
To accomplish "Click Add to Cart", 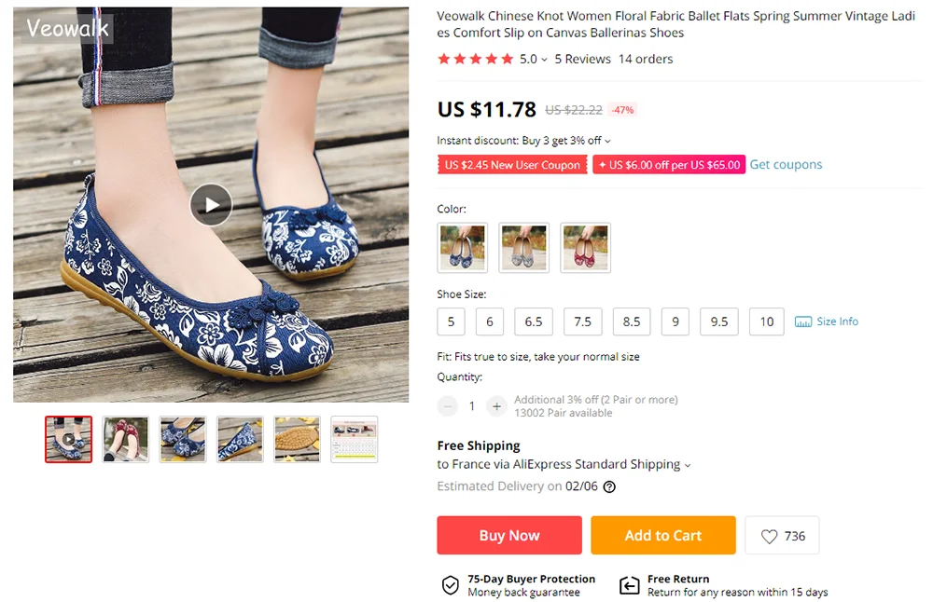I will (662, 535).
